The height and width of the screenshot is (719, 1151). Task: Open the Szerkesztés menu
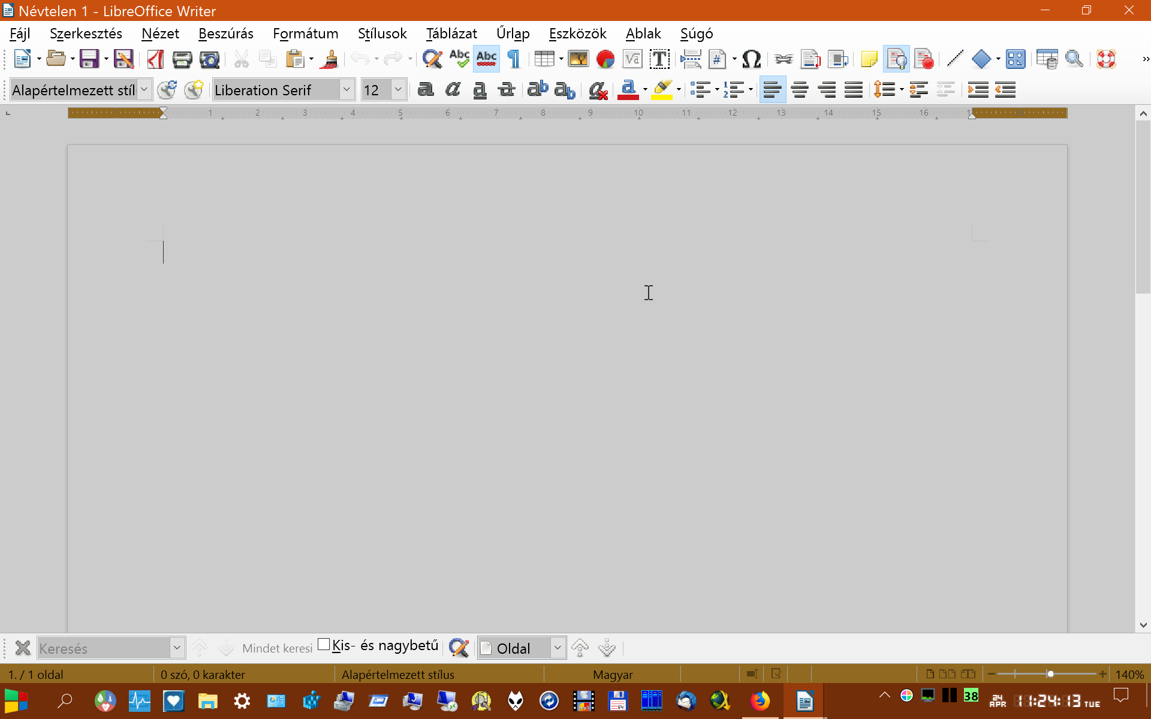(x=86, y=34)
